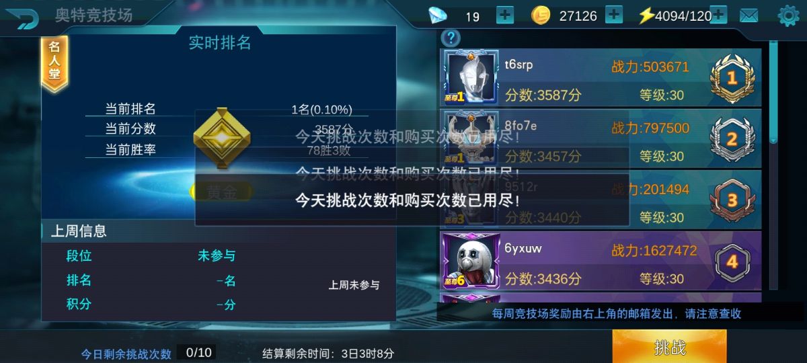Select player t6srp avatar
This screenshot has height=363, width=807.
[x=471, y=77]
